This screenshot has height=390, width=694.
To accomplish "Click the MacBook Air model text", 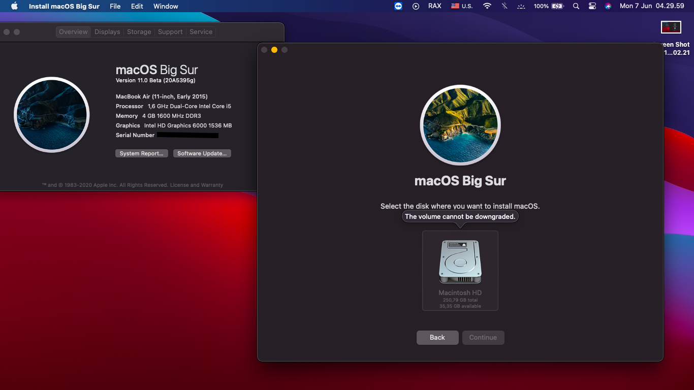I will coord(162,96).
